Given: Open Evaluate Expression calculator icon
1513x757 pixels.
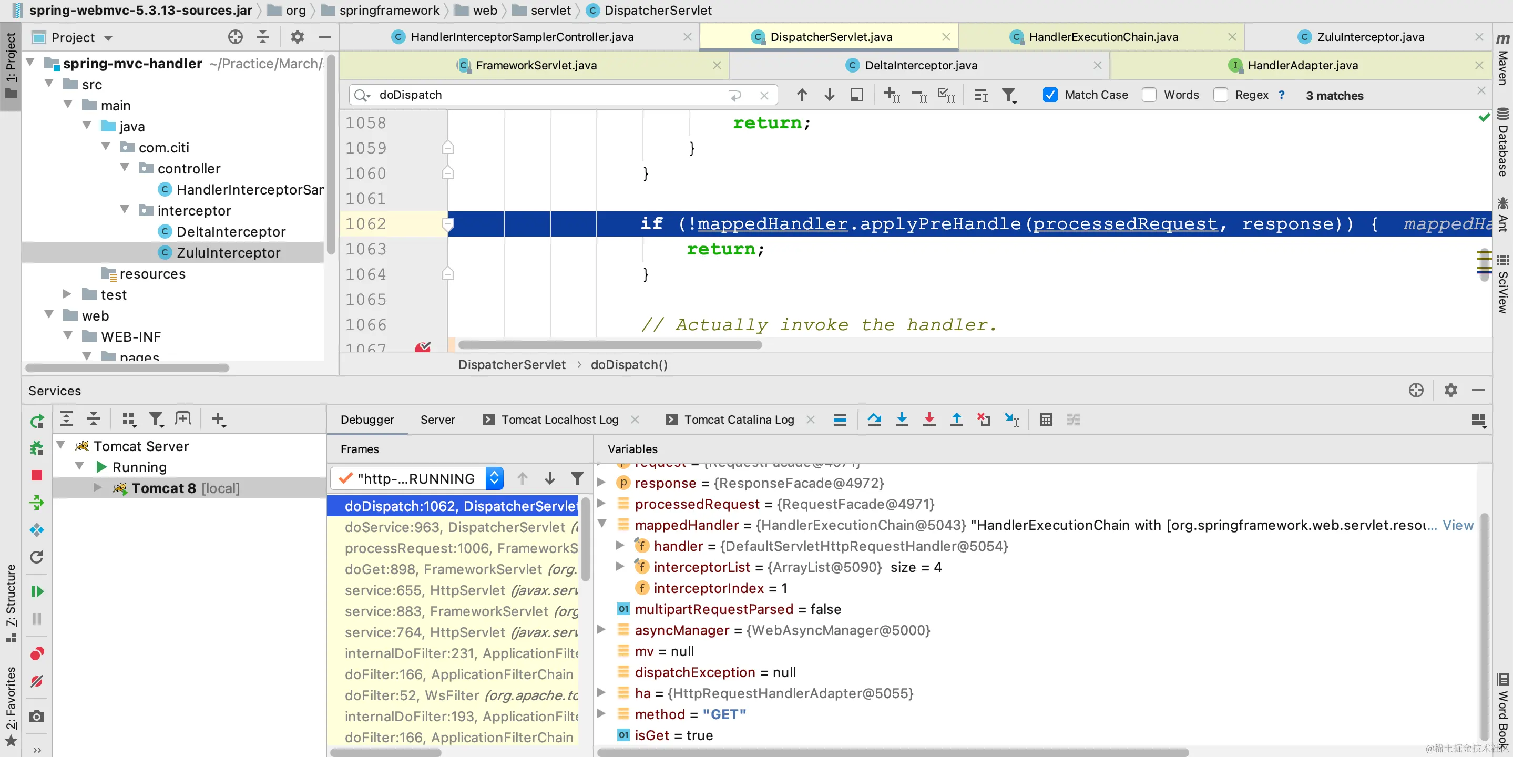Looking at the screenshot, I should click(1046, 420).
